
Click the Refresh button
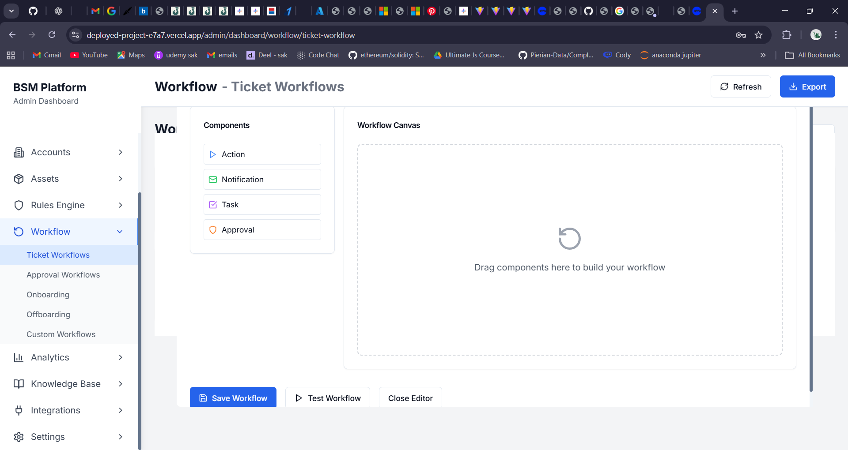[x=741, y=86]
